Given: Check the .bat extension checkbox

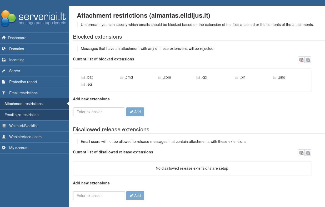Looking at the screenshot, I should click(x=83, y=77).
